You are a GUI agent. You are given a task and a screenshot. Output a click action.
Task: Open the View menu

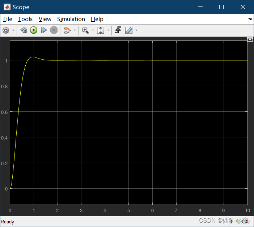(x=45, y=19)
